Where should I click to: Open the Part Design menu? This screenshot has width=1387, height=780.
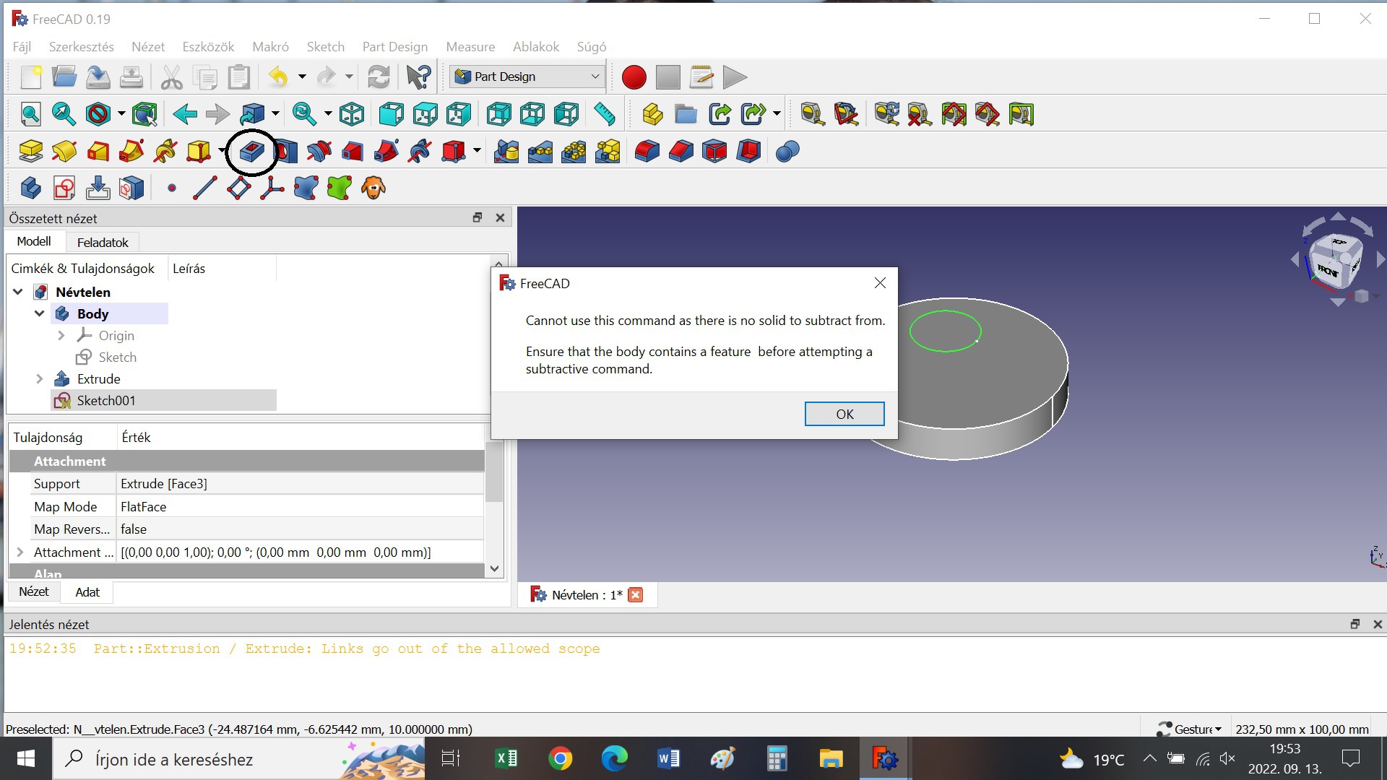coord(395,46)
